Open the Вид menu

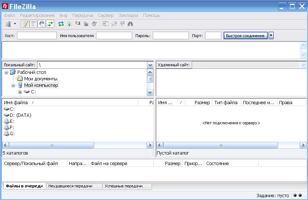point(63,15)
